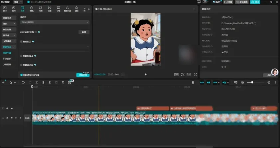Click the publish template button in title bar
Screen dimensions: 280x148
(x=242, y=2)
